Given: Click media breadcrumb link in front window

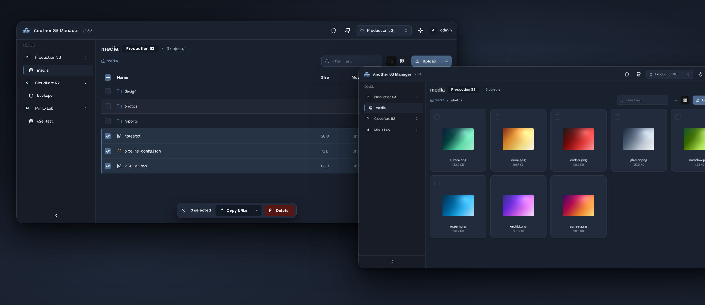Looking at the screenshot, I should pyautogui.click(x=439, y=100).
